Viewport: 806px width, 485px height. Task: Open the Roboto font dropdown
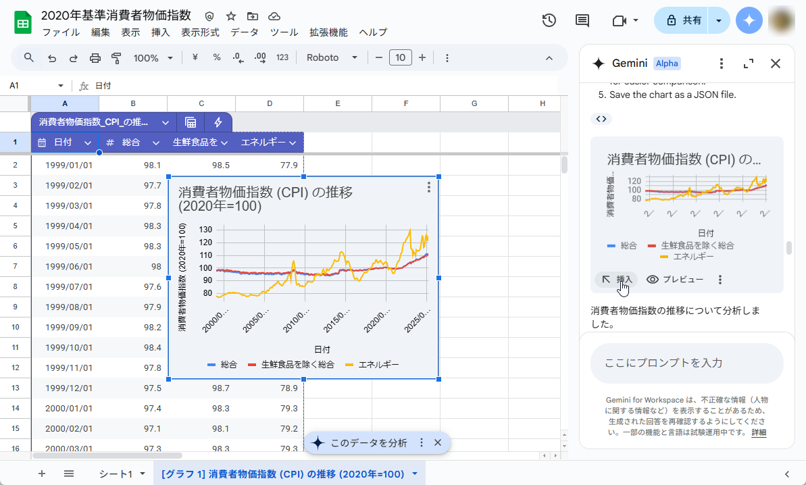(331, 58)
